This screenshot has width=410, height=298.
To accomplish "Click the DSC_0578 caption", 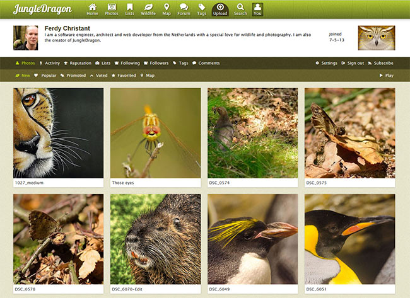I will 25,289.
